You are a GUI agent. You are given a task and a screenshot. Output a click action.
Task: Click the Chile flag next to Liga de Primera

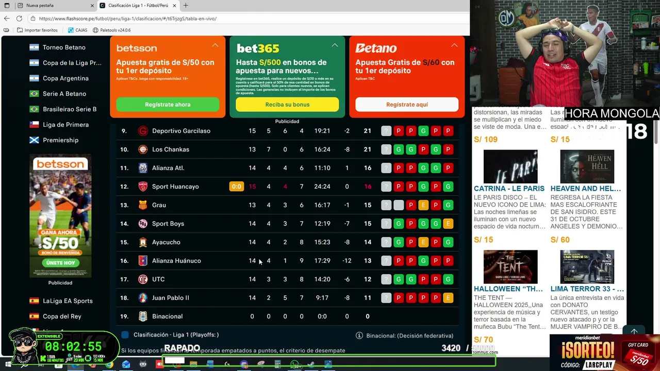coord(34,125)
